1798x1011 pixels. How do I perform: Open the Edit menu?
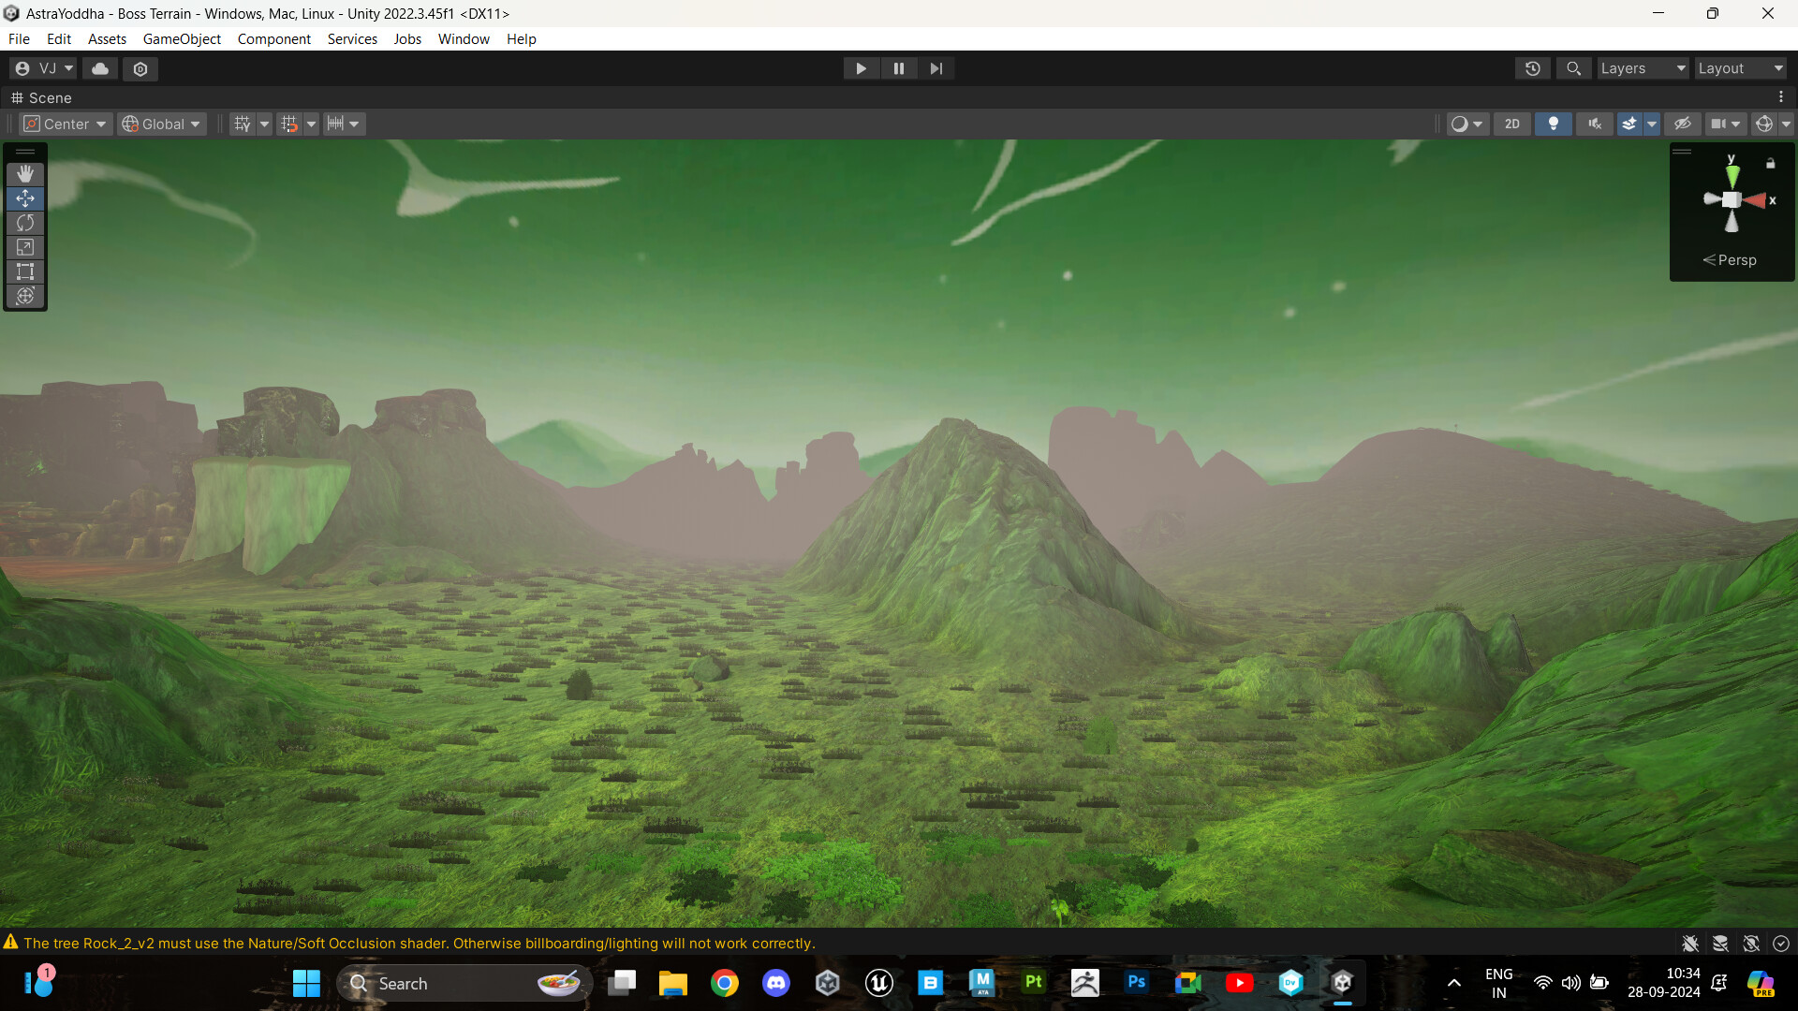pos(59,39)
